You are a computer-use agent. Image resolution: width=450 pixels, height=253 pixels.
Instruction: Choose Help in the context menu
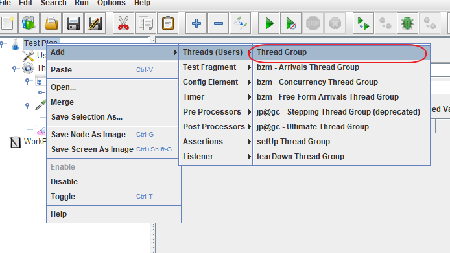(x=113, y=214)
